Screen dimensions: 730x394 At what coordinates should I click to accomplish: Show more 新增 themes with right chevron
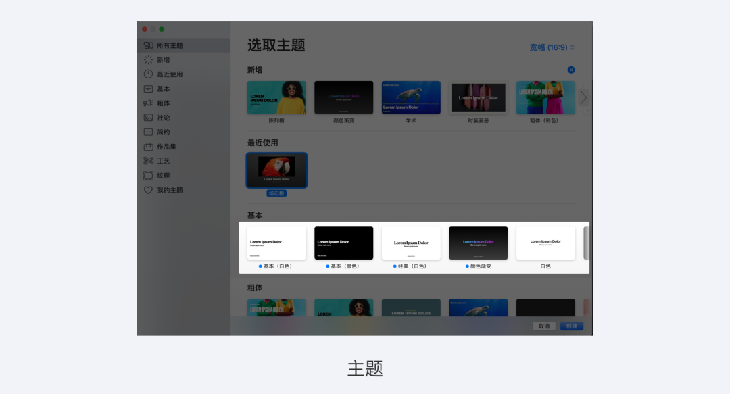(x=583, y=97)
